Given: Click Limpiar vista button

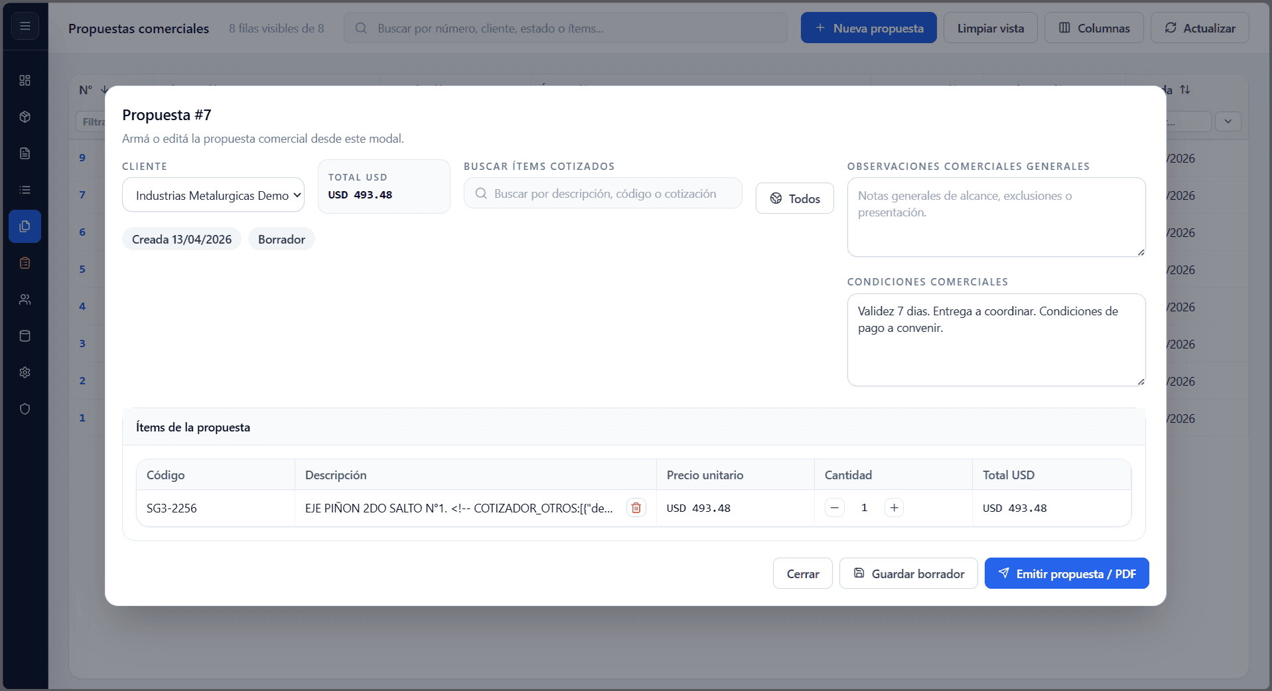Looking at the screenshot, I should pos(990,28).
